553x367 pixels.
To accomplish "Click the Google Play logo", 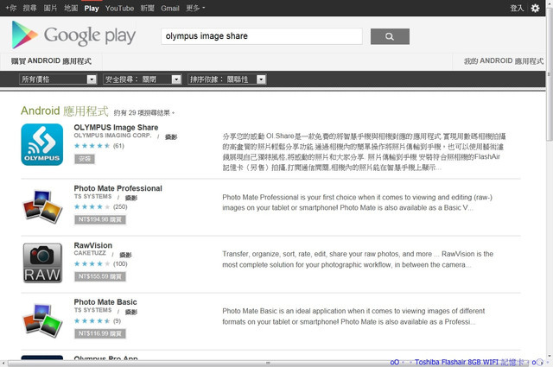I will pyautogui.click(x=73, y=35).
